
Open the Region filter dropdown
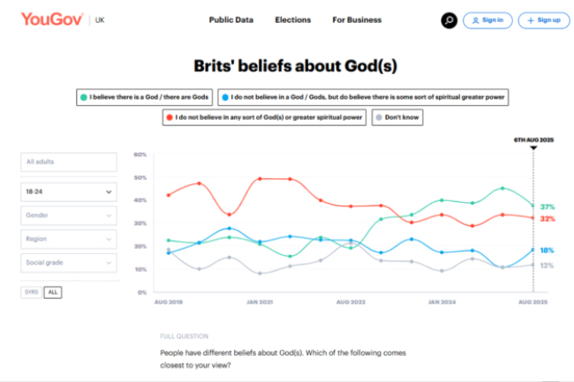tap(69, 239)
